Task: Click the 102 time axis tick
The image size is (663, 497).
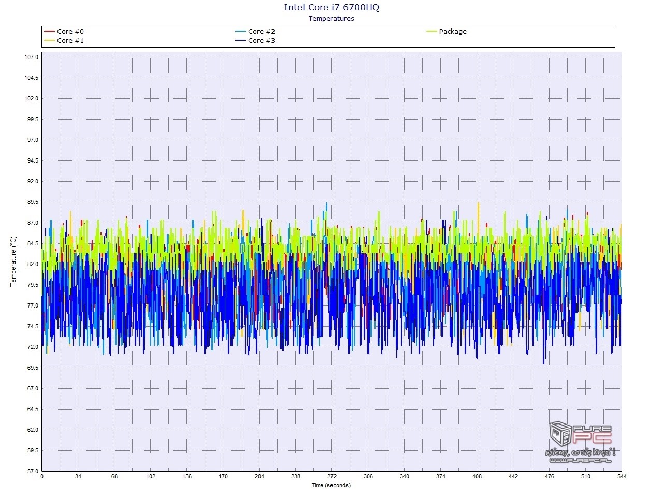Action: click(151, 477)
